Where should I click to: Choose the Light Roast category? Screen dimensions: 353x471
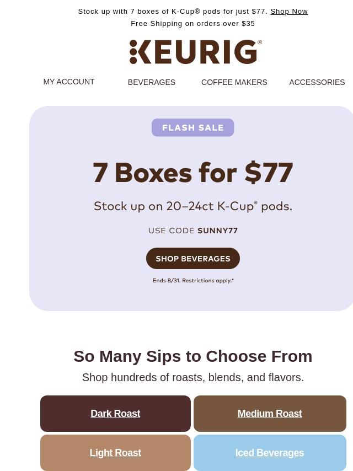[x=115, y=452]
